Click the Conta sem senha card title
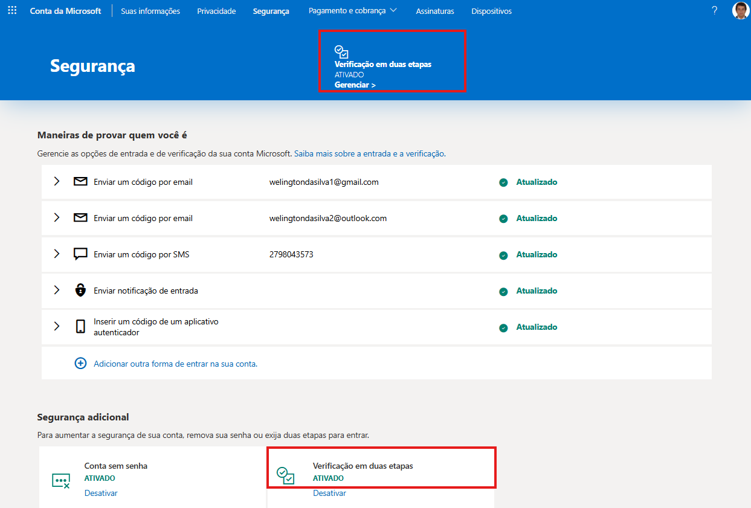The image size is (751, 508). click(x=116, y=466)
